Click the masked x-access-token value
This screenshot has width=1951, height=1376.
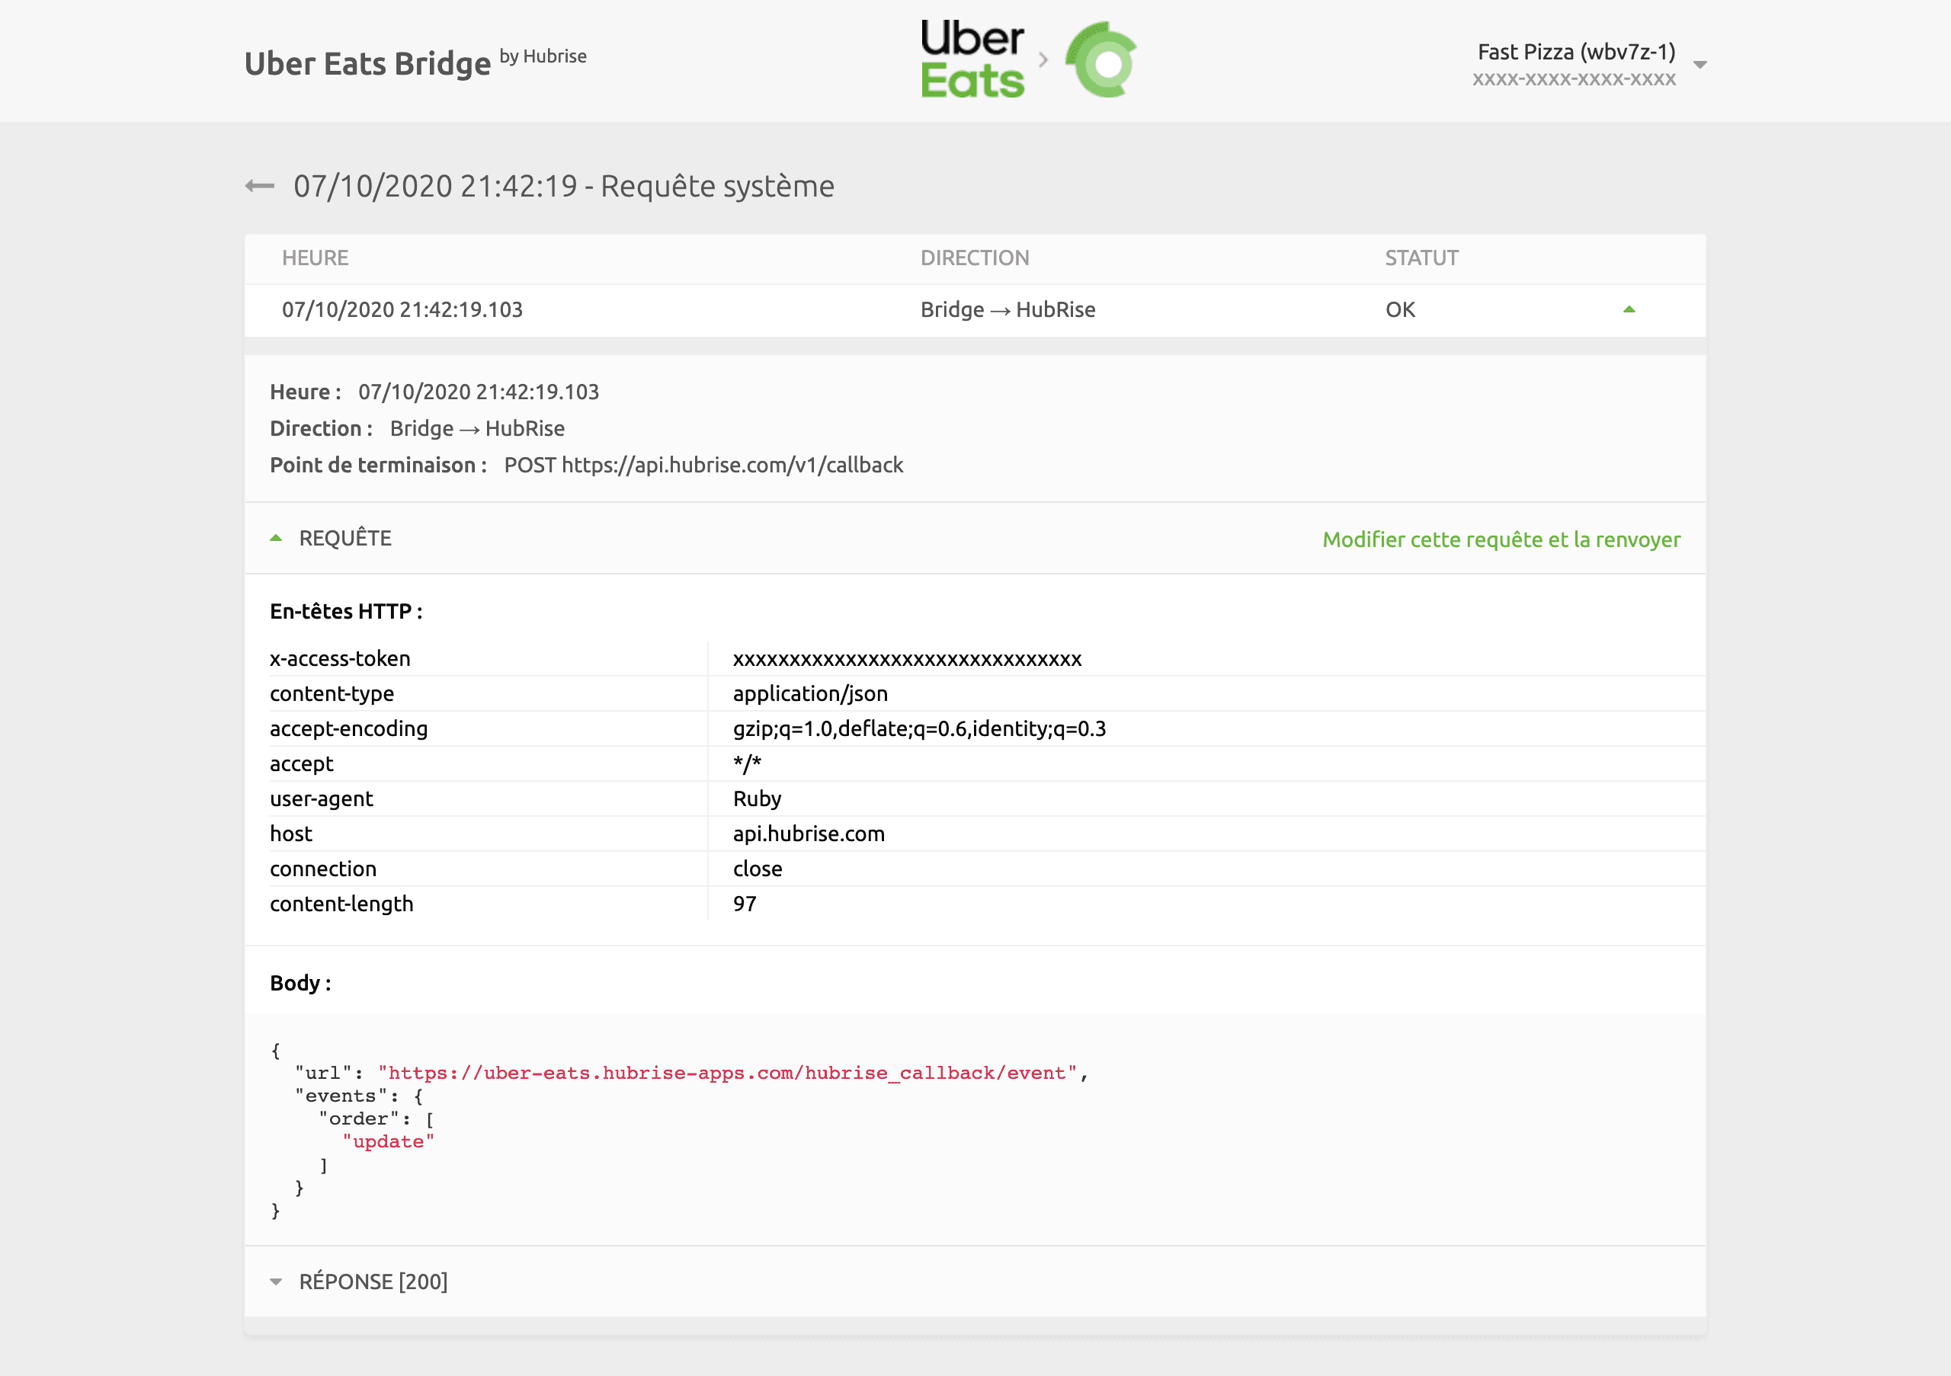coord(907,660)
